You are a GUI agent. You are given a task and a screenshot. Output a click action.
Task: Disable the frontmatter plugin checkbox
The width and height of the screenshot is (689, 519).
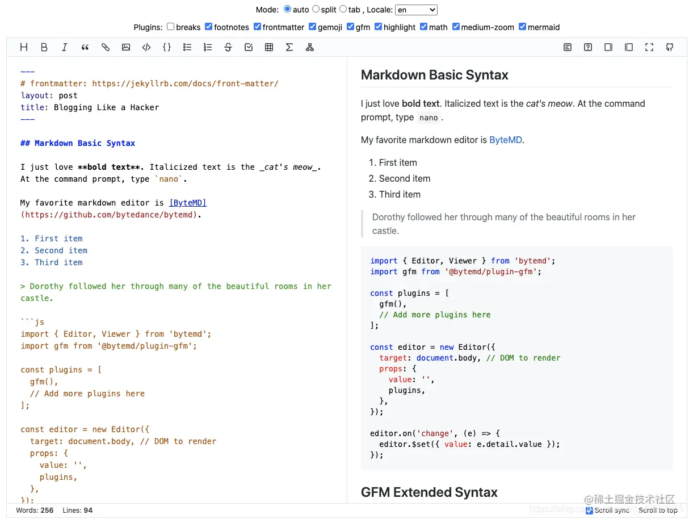click(x=257, y=27)
